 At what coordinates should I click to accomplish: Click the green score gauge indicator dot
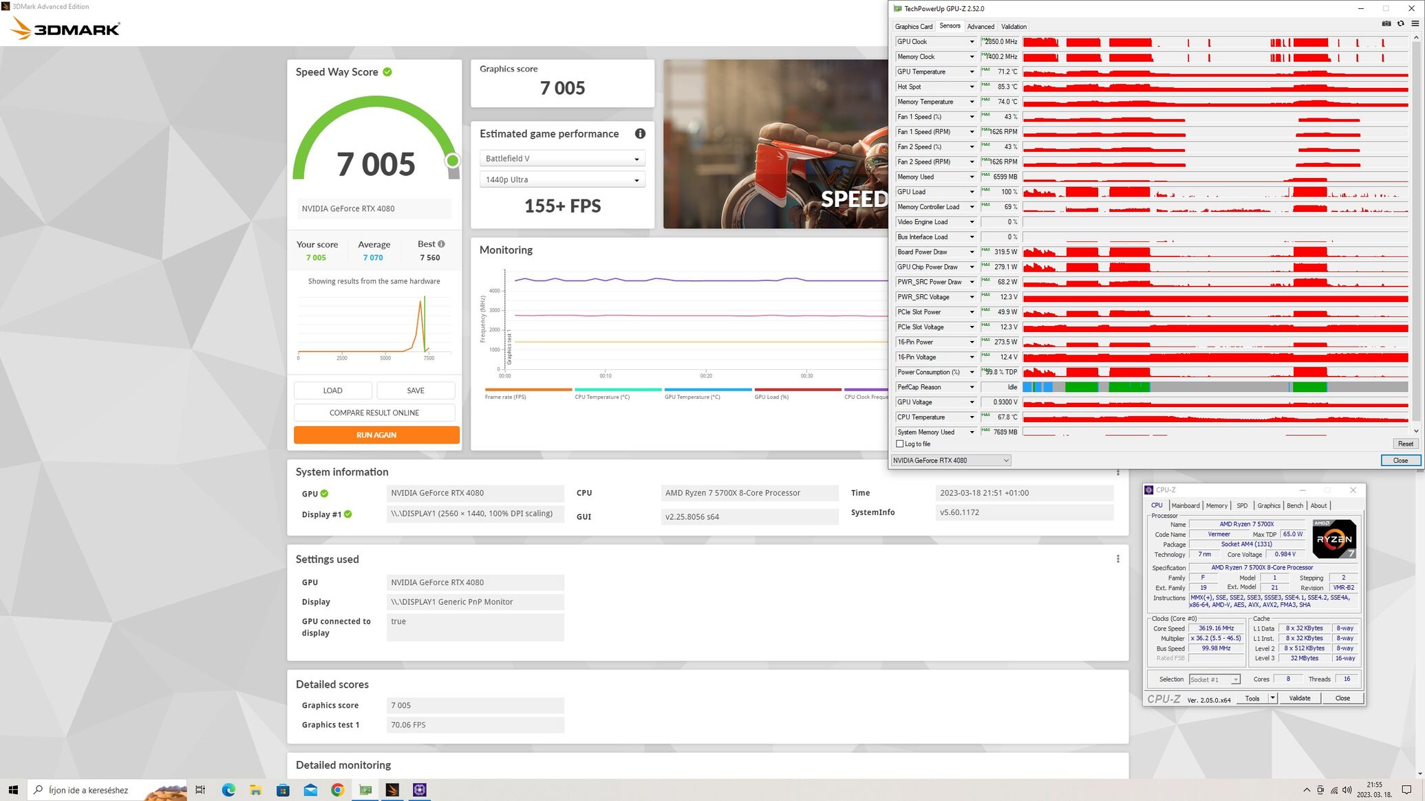[x=452, y=160]
